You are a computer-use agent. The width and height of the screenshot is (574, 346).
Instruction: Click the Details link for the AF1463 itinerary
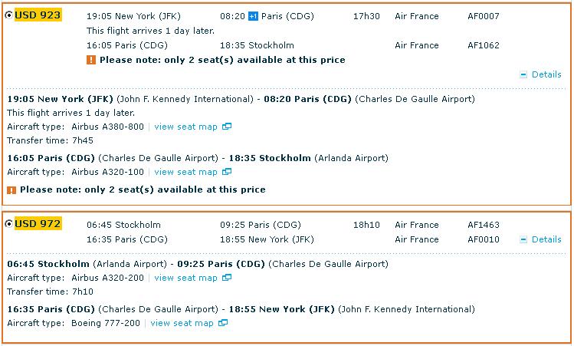pos(546,239)
